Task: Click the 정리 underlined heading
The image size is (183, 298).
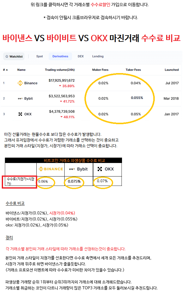Action: [9, 238]
